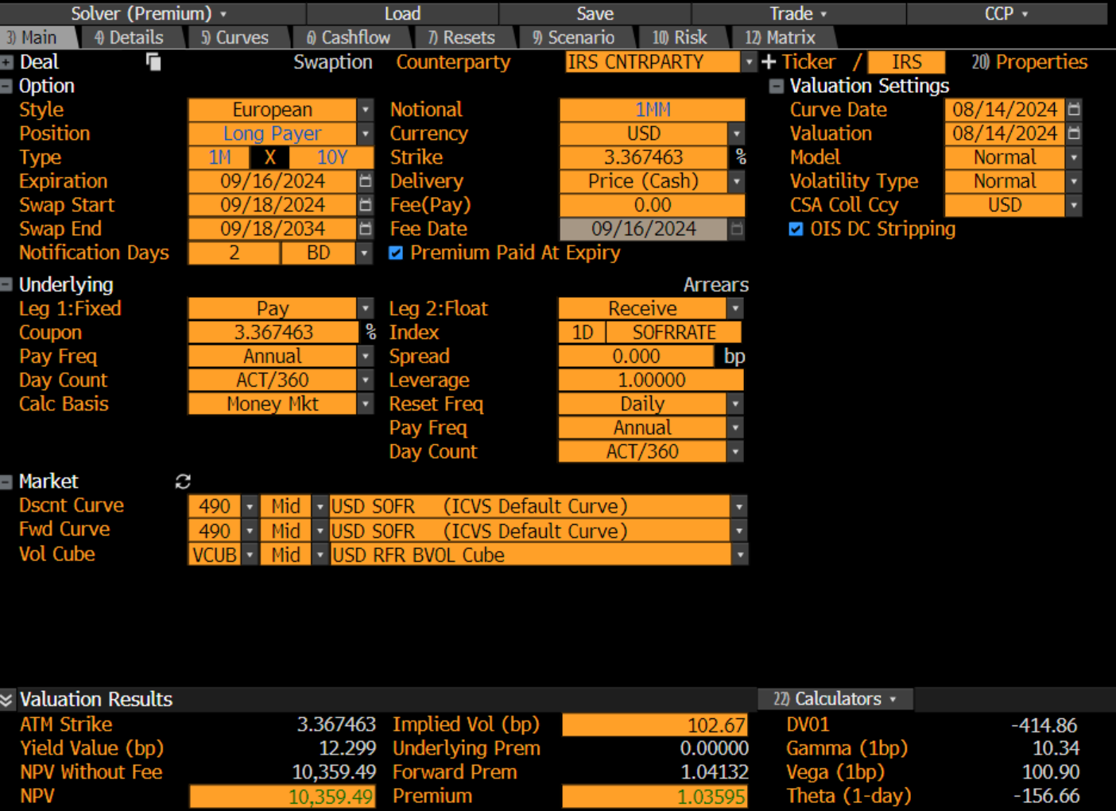The width and height of the screenshot is (1116, 811).
Task: Click the copy icon next to Deal
Action: 154,62
